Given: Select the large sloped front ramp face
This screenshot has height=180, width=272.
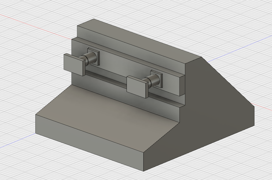Looking at the screenshot, I should tap(107, 118).
